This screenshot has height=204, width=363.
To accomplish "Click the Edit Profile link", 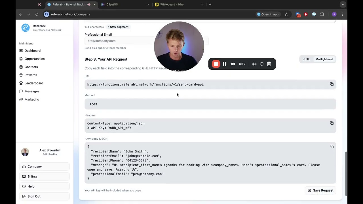I will coord(50,154).
